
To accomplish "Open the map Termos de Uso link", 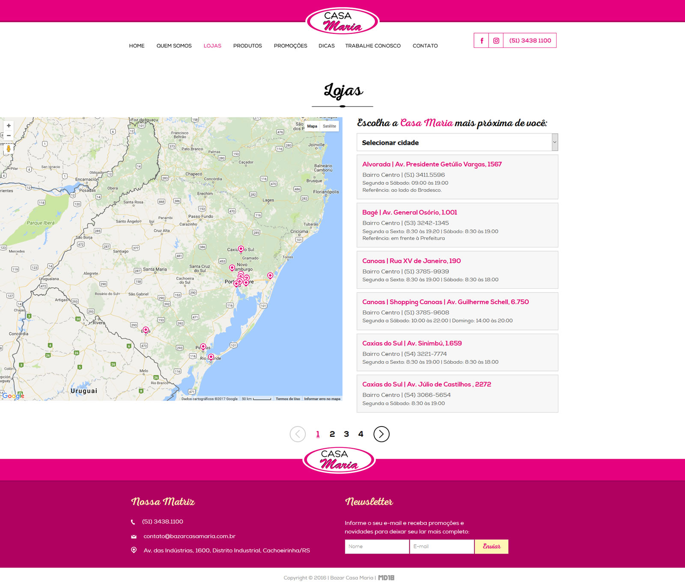I will pyautogui.click(x=288, y=399).
